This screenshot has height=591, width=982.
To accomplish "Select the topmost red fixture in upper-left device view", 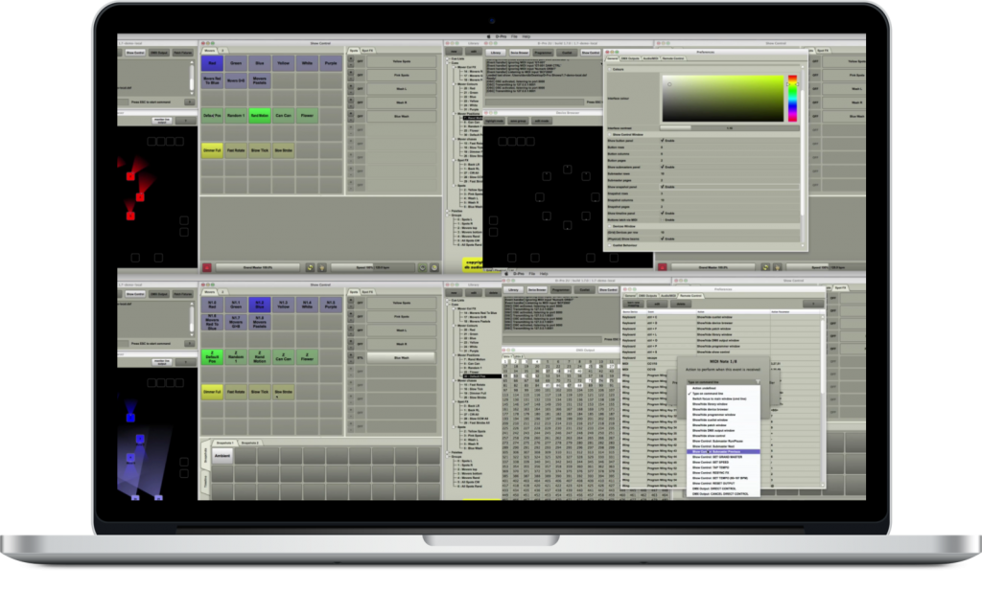I will (130, 176).
